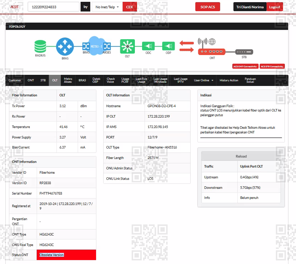Click the BRAS switch icon left of cloud
This screenshot has width=296, height=264.
(86, 46)
